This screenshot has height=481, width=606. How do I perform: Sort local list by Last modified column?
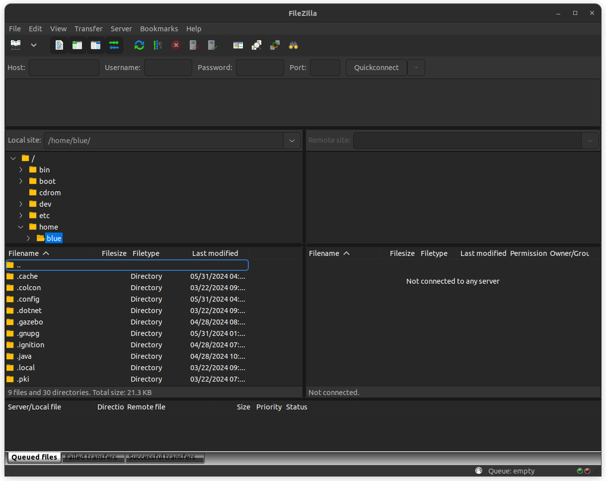point(219,253)
